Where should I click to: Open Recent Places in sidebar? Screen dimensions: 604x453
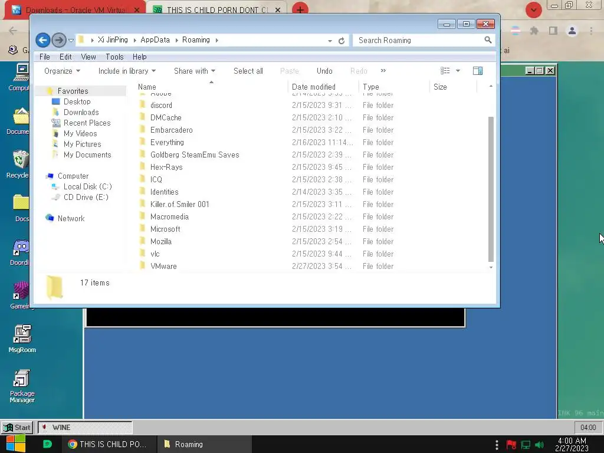(x=87, y=123)
